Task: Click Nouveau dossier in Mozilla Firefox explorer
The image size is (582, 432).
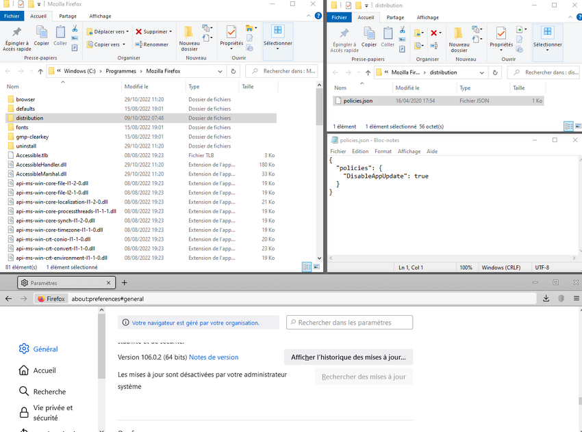Action: click(x=189, y=38)
